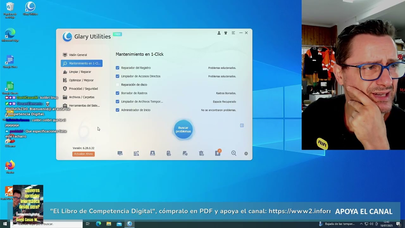Uncheck Administrador de Inicio checkbox
Image resolution: width=405 pixels, height=228 pixels.
point(118,110)
